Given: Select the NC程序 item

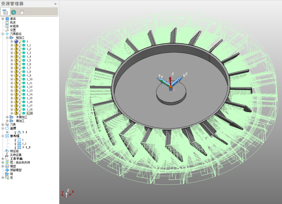Looking at the screenshot, I should (14, 26).
